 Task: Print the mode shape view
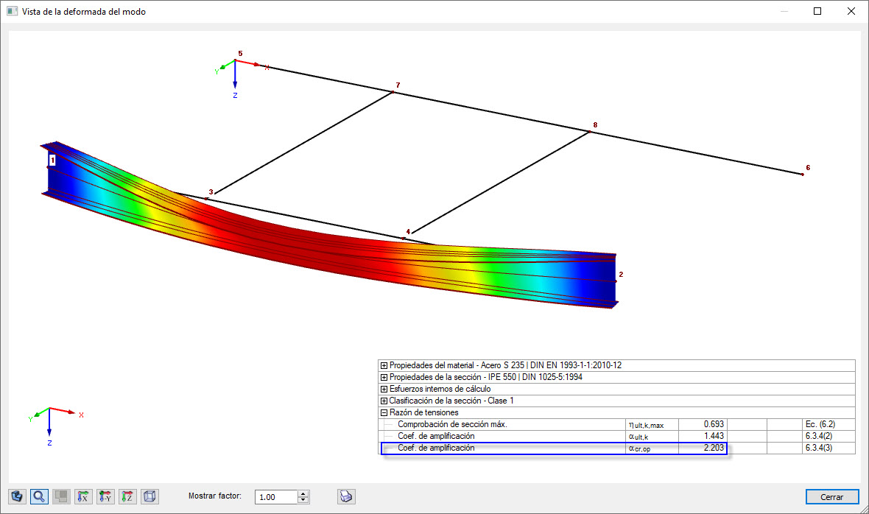[345, 496]
